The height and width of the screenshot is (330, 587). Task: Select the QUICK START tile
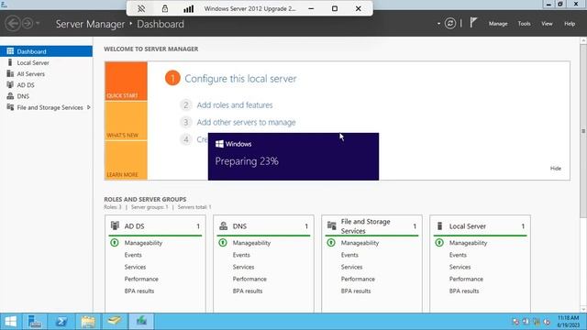coord(127,82)
